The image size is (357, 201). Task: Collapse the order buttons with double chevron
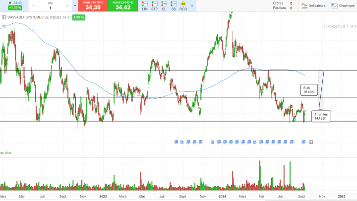[192, 6]
